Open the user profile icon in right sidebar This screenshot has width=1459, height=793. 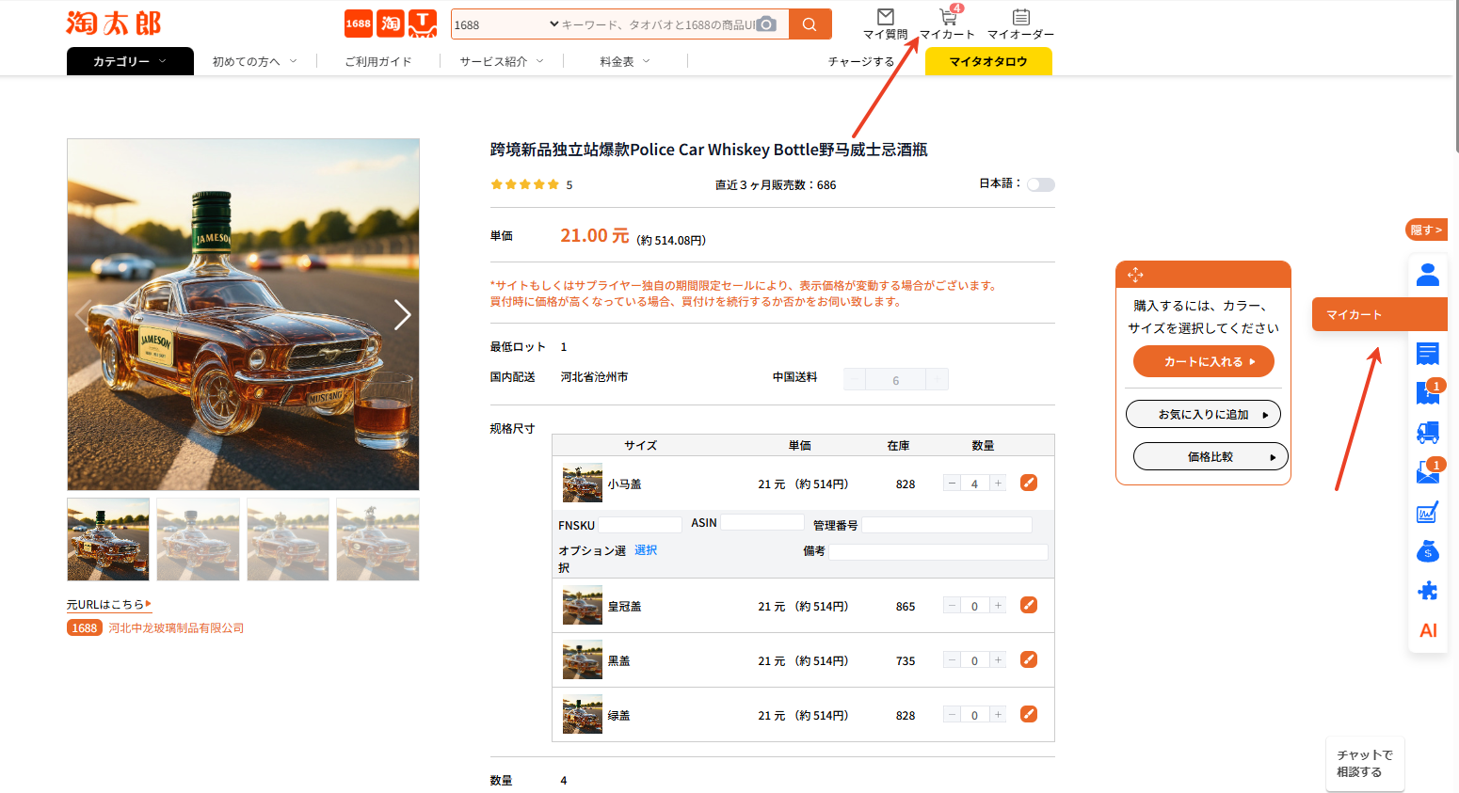(1428, 275)
